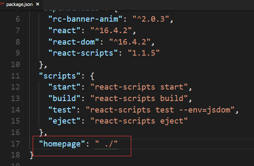Click the closing brace on line 10
Viewport: 254px width, 166px height.
[41, 65]
